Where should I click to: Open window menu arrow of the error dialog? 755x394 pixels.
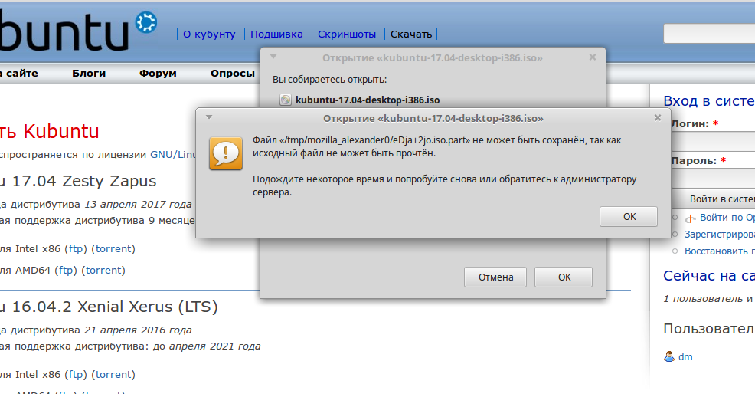coord(209,117)
